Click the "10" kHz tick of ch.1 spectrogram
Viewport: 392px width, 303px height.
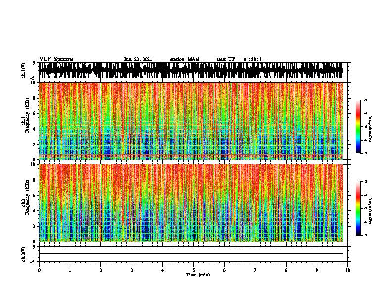point(33,83)
